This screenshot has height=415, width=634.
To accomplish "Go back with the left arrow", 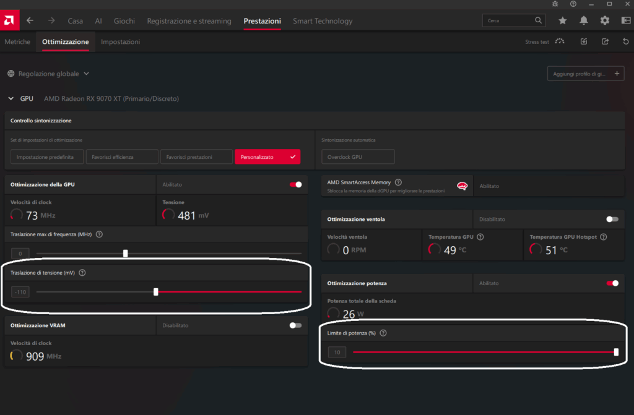I will [30, 20].
